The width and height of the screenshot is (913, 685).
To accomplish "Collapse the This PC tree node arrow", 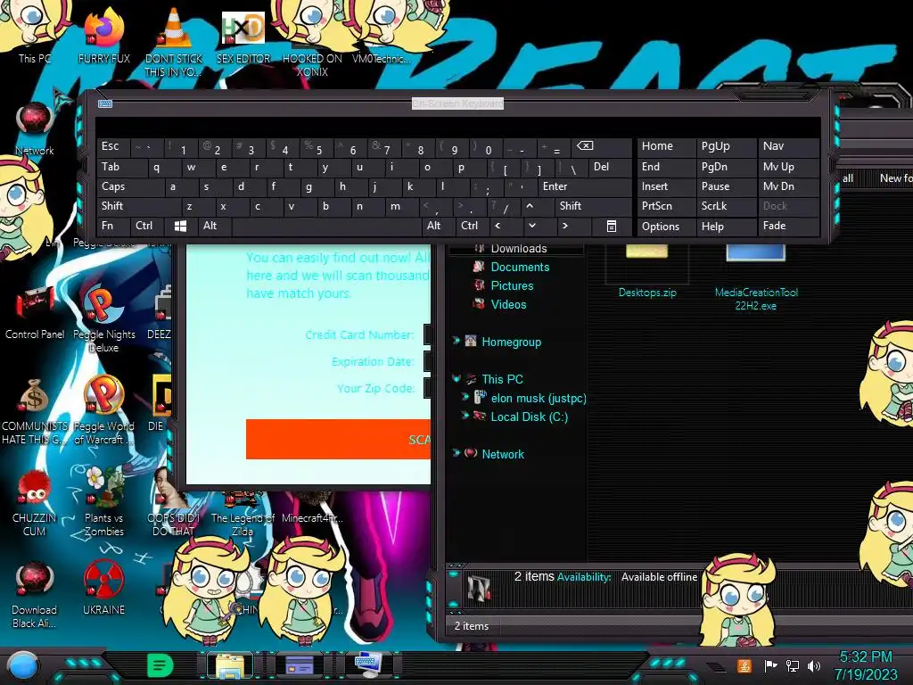I will 456,378.
